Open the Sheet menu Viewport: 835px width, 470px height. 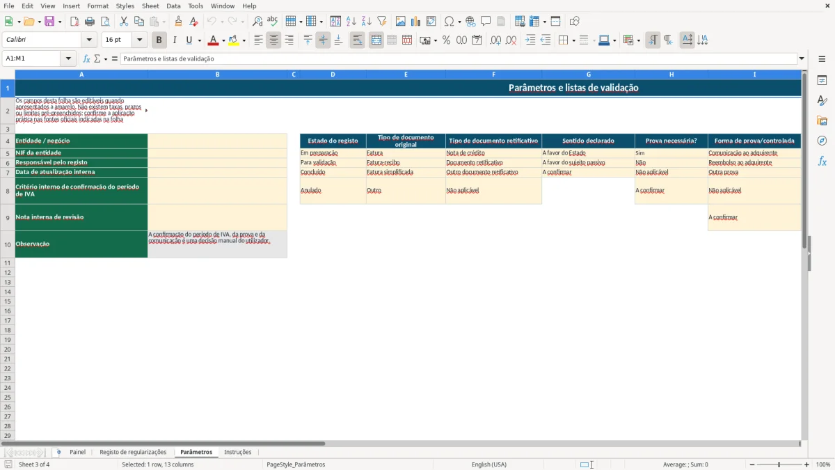[x=150, y=6]
